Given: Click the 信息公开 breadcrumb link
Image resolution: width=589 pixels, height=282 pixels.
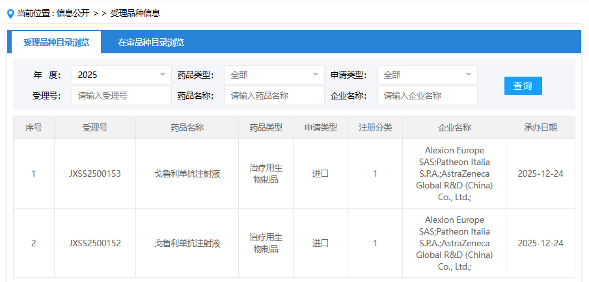Looking at the screenshot, I should (73, 13).
